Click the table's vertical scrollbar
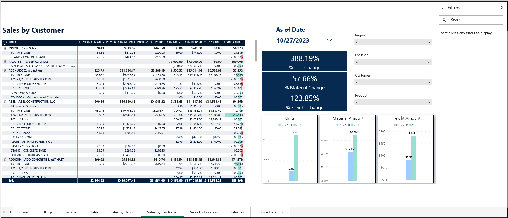This screenshot has width=508, height=218. click(x=256, y=51)
